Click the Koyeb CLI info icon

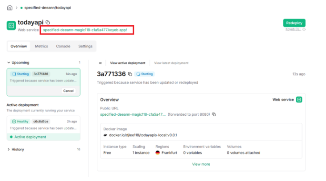pos(304,30)
